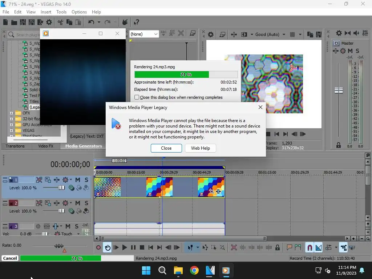Click track 1 Level slider handle
Viewport: 372px width, 279px height.
[61, 188]
